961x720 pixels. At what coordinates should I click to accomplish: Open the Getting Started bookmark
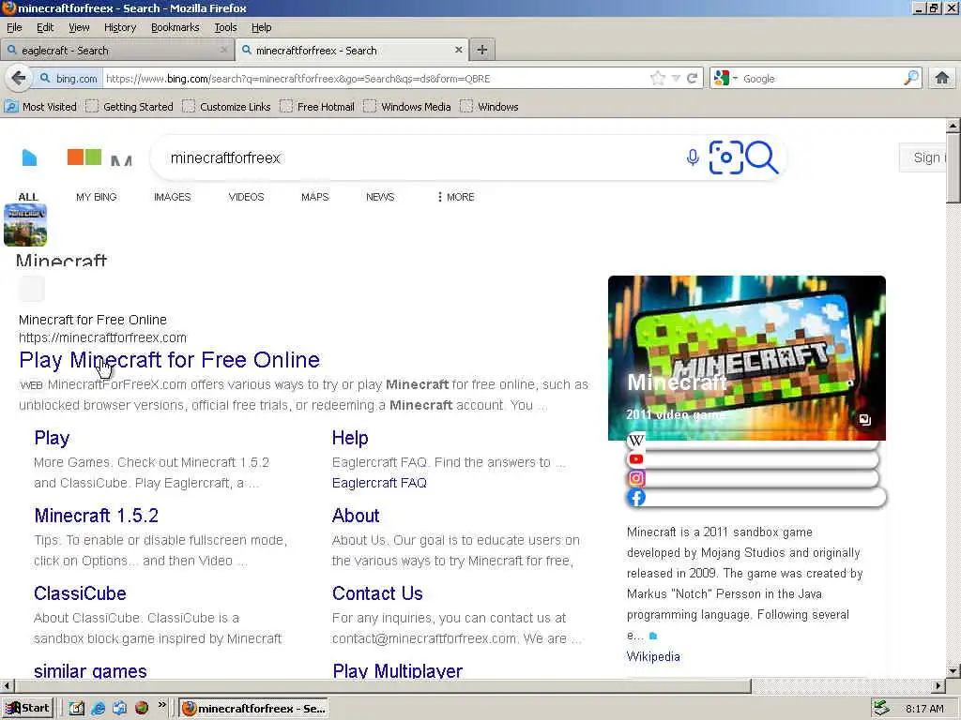click(130, 107)
